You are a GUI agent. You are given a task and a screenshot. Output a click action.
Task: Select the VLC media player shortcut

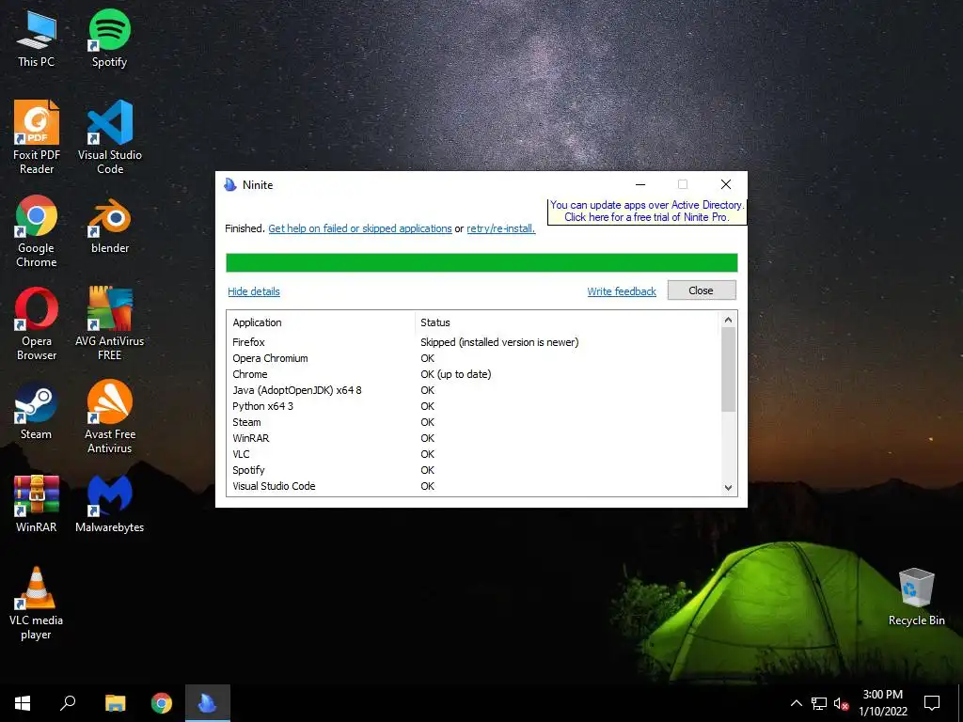[x=37, y=604]
